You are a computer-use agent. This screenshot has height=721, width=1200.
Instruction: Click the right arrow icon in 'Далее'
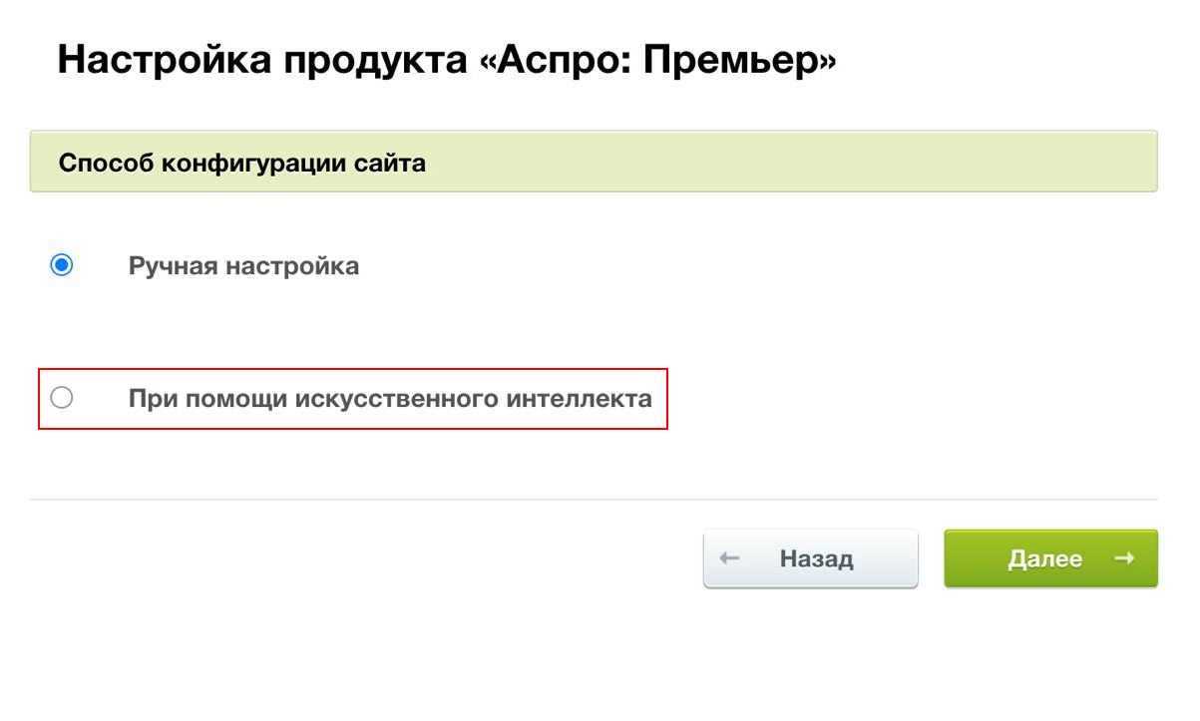click(x=1124, y=558)
